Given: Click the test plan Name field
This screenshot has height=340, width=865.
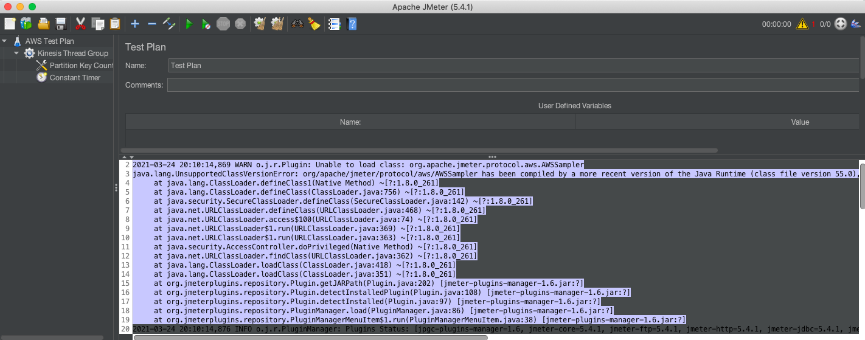Looking at the screenshot, I should 513,65.
